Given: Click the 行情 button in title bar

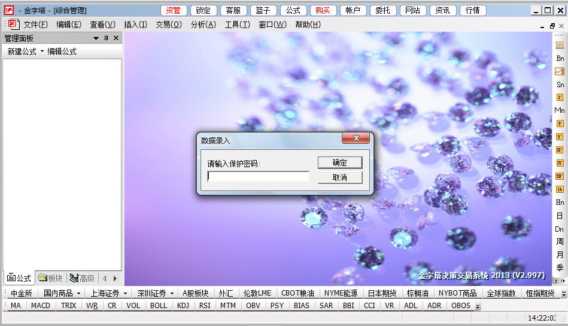Looking at the screenshot, I should [x=473, y=11].
